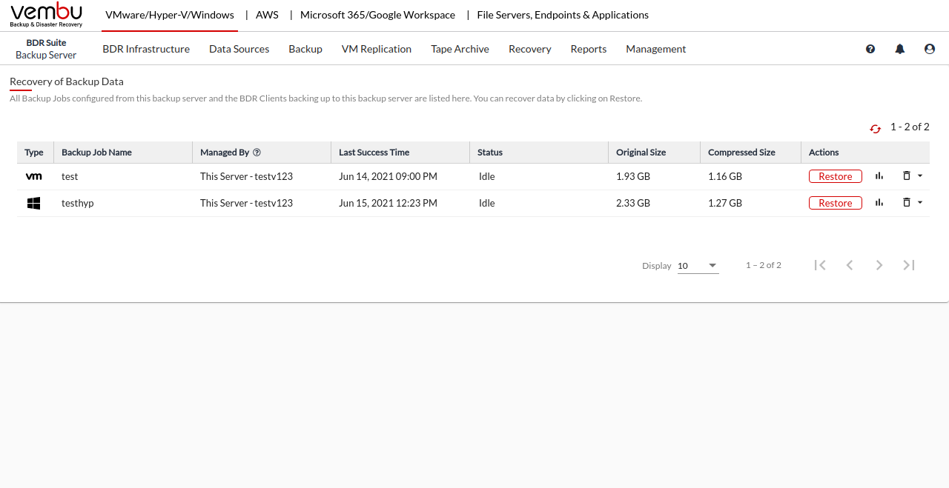View statistics chart icon for testhyp job
Screen dimensions: 949x488
(x=879, y=203)
